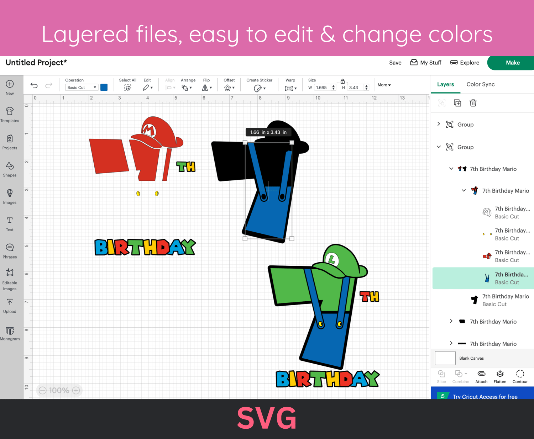Select the highlighted blue overalls layer
The image size is (534, 439).
click(x=483, y=278)
